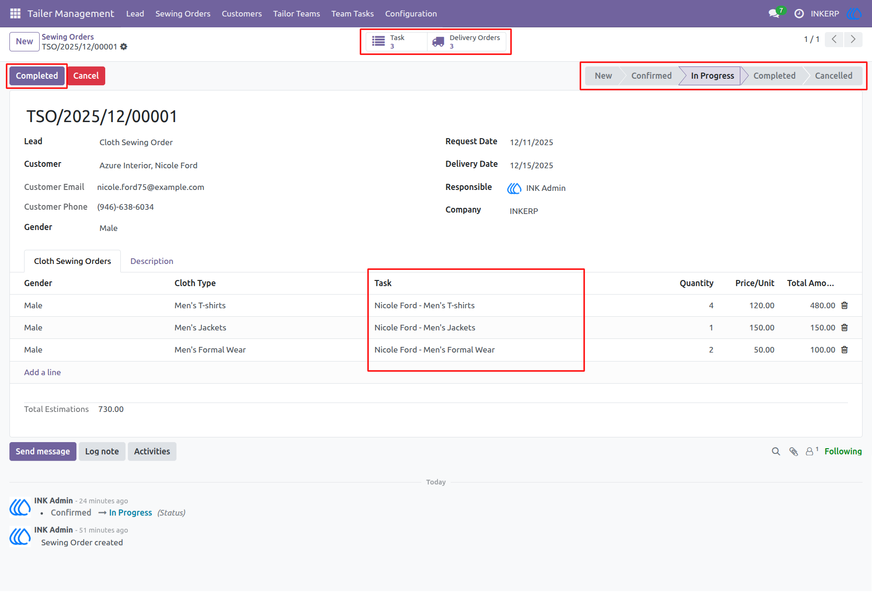This screenshot has height=592, width=872.
Task: Mark the order as Completed button
Action: [x=37, y=76]
